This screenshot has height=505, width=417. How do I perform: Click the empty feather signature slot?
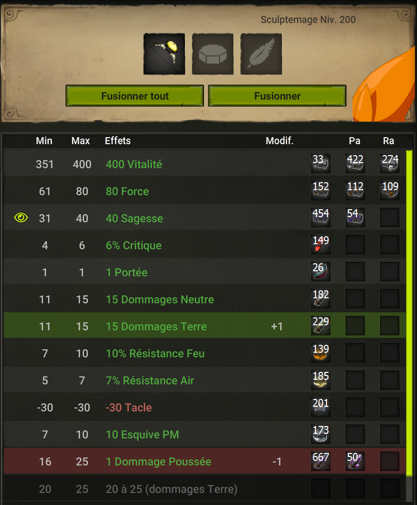tap(261, 54)
